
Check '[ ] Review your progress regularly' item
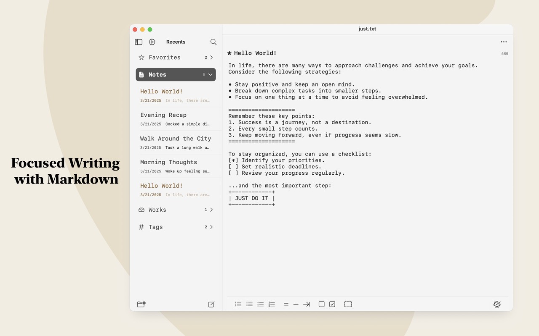click(233, 173)
